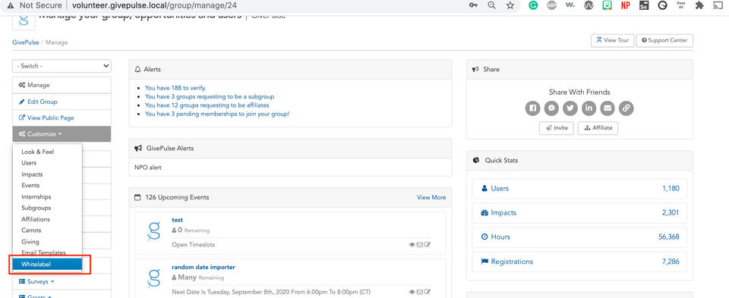Viewport: 729px width, 298px height.
Task: Click the Twitter share icon
Action: click(x=570, y=108)
